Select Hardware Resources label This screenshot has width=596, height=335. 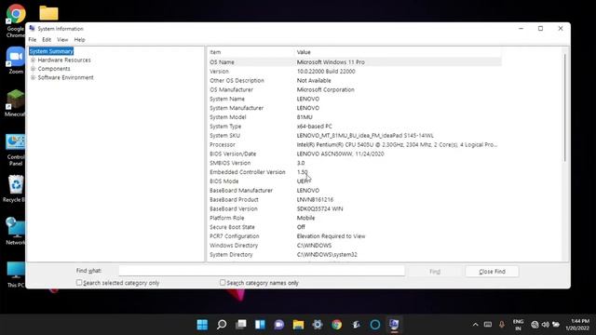(64, 60)
